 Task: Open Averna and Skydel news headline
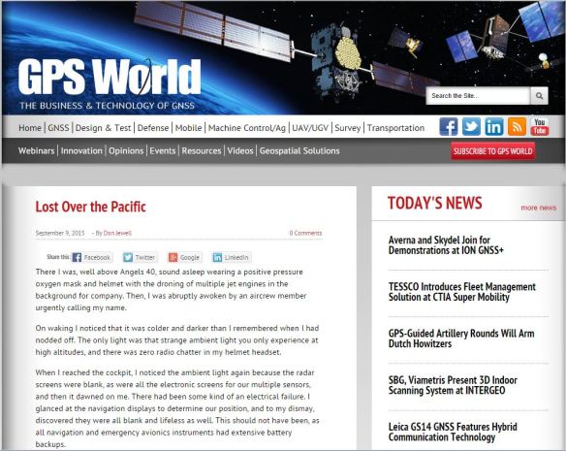click(x=446, y=245)
